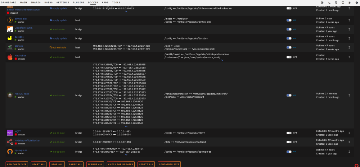
Task: Open the Settings menu item
Action: click(x=63, y=3)
